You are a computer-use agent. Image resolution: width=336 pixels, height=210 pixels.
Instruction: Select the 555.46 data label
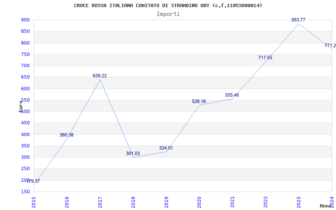232,95
